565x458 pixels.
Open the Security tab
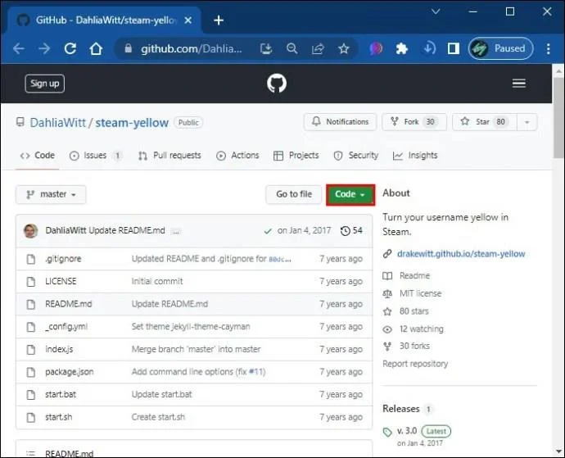point(356,156)
